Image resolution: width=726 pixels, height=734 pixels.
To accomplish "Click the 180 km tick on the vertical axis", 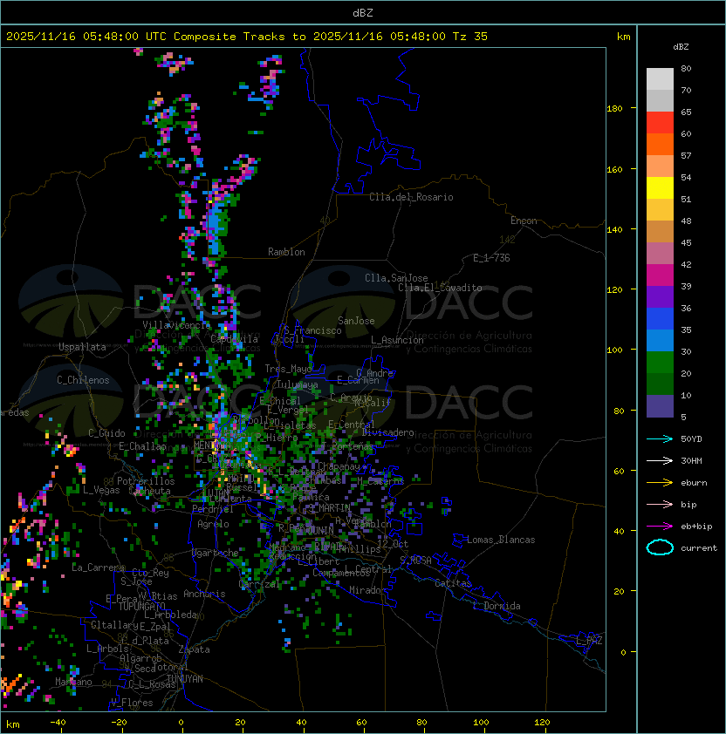I will point(614,109).
